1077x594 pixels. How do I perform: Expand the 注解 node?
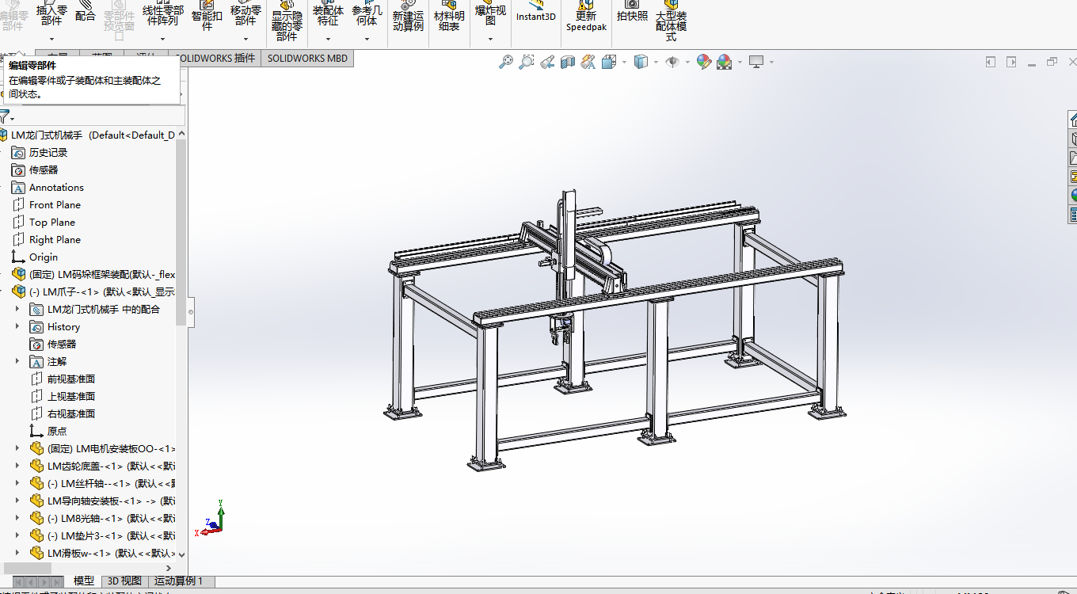[x=17, y=361]
